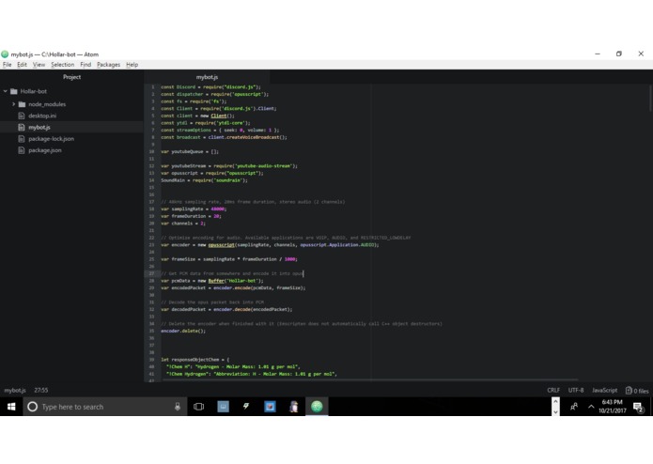The height and width of the screenshot is (464, 653).
Task: Open the Edit menu
Action: [22, 65]
